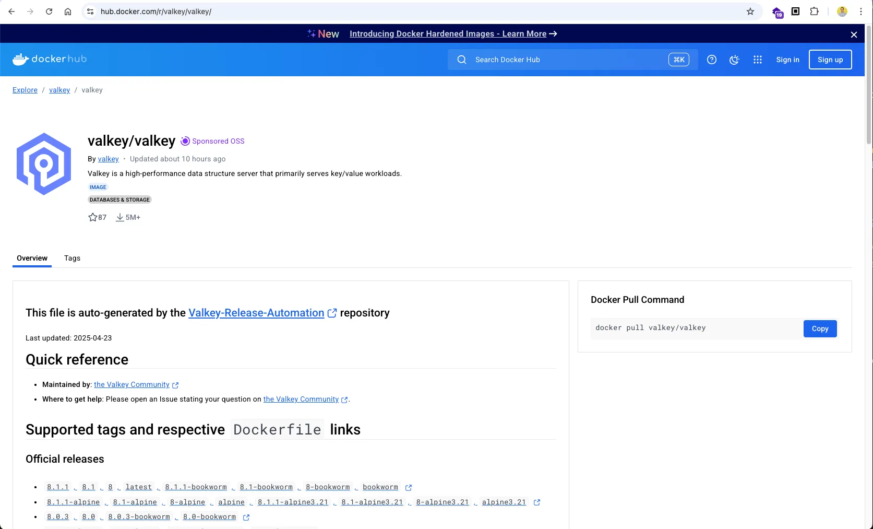Open the latest tag link
This screenshot has height=529, width=873.
tap(139, 487)
